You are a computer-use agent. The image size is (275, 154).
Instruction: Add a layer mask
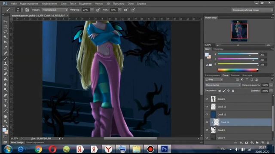[x=246, y=142]
